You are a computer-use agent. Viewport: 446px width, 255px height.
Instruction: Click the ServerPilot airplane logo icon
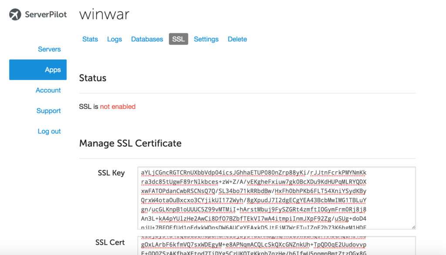coord(15,14)
